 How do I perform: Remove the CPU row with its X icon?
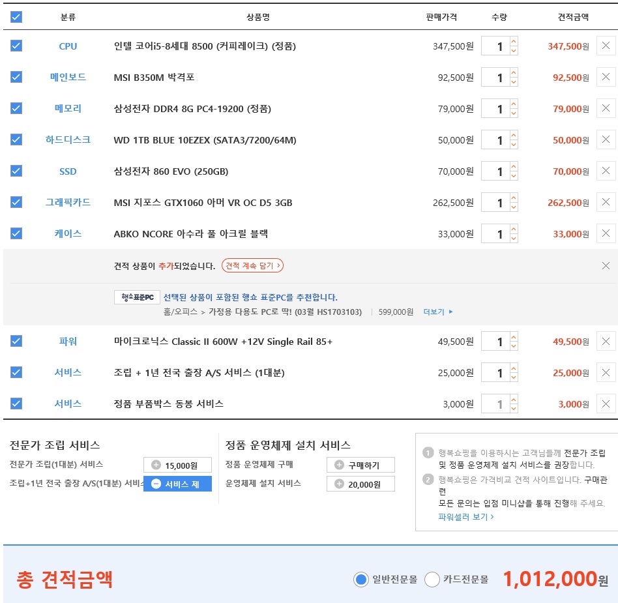pyautogui.click(x=606, y=46)
